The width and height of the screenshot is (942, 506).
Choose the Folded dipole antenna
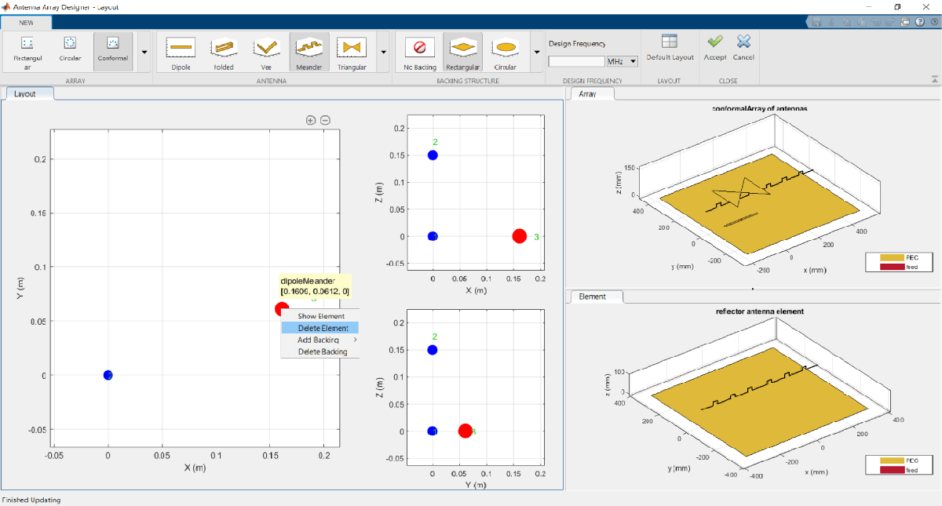tap(224, 52)
